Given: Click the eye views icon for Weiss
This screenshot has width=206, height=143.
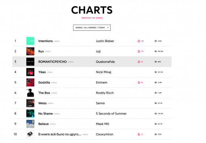Looking at the screenshot, I should (156, 103).
